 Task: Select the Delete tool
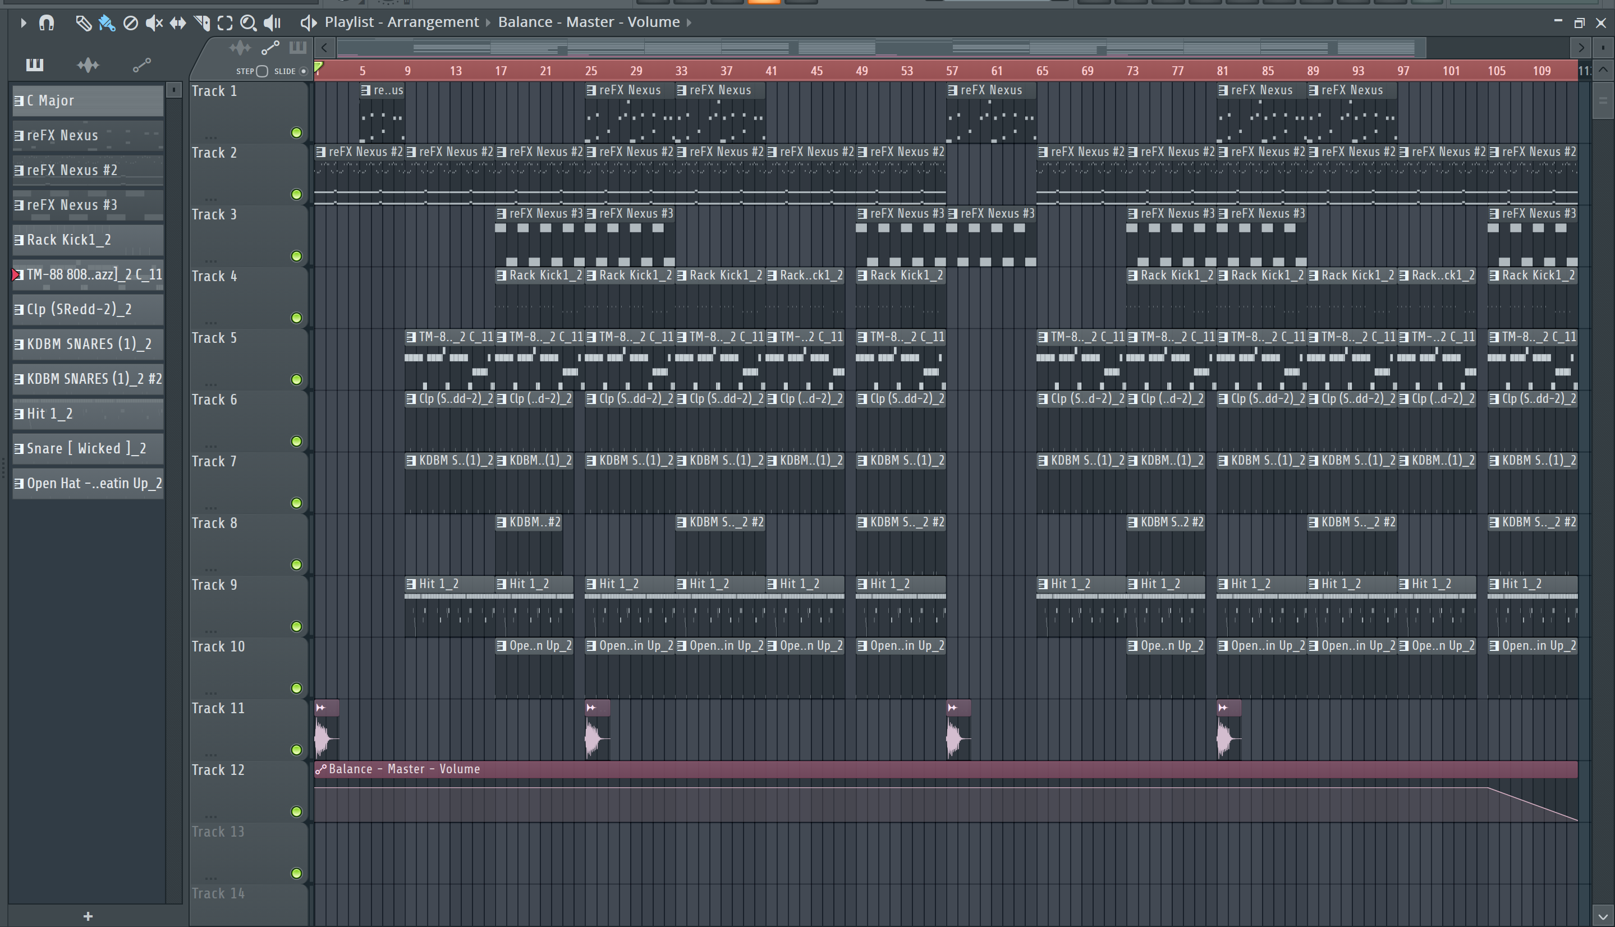131,23
